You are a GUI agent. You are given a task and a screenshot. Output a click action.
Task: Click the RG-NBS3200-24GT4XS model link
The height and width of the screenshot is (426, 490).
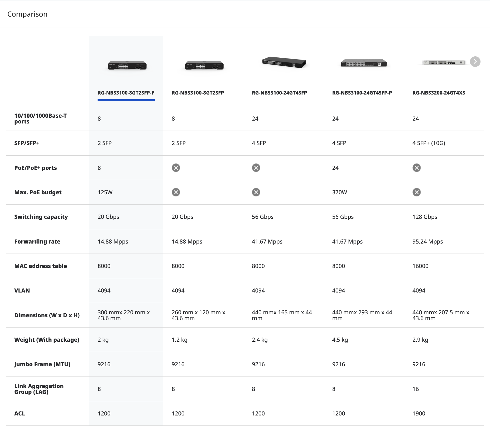pyautogui.click(x=439, y=93)
